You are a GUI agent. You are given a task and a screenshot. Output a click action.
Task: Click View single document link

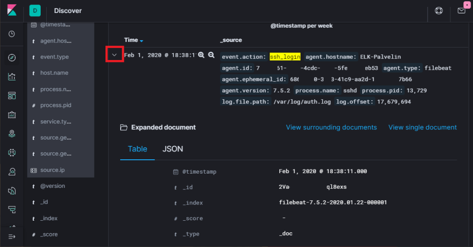click(422, 127)
